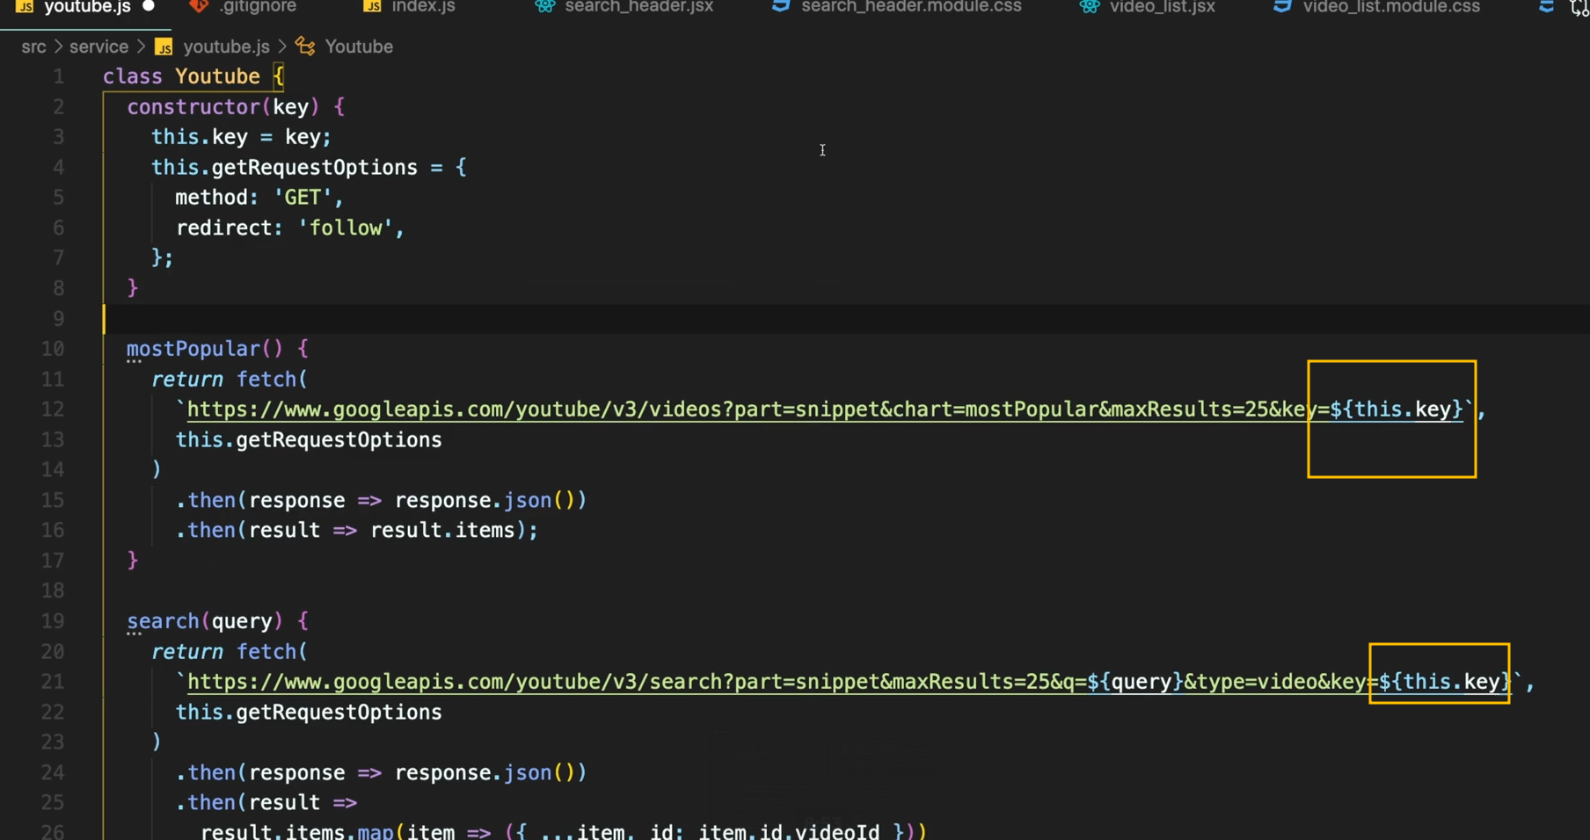Click the CSS icon on search_header.module.css tab
This screenshot has width=1590, height=840.
click(x=780, y=6)
